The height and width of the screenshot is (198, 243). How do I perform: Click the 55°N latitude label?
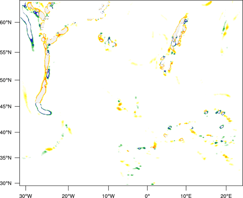tap(6, 52)
